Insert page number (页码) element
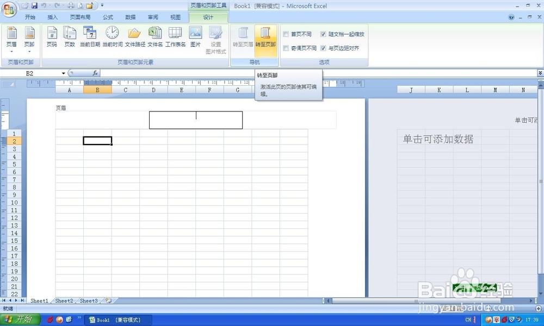The image size is (544, 326). pos(52,37)
